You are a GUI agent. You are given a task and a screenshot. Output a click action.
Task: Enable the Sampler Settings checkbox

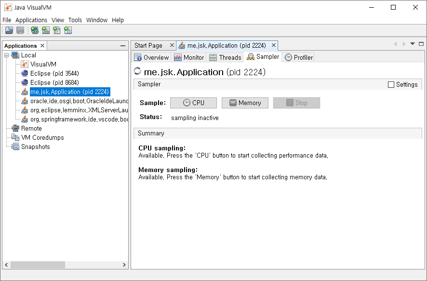391,85
